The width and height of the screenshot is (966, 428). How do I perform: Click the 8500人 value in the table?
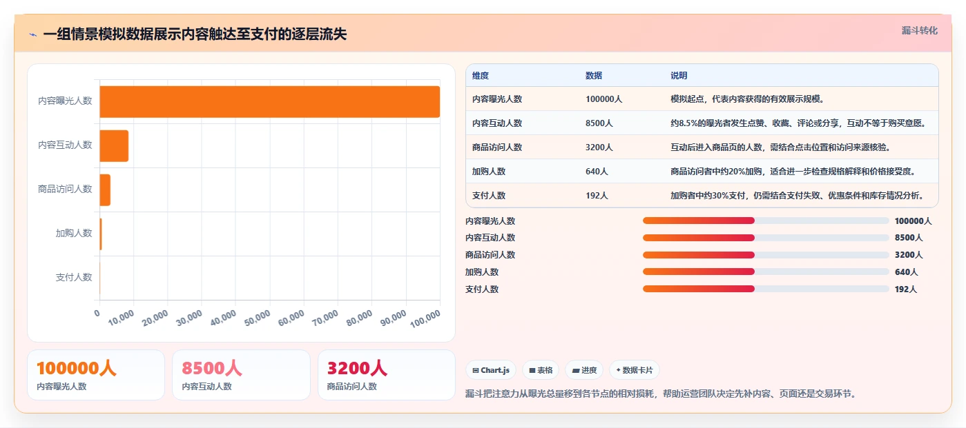click(x=599, y=123)
